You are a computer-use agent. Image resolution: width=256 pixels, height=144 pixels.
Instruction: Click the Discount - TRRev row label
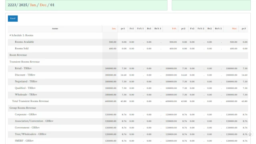(25, 75)
